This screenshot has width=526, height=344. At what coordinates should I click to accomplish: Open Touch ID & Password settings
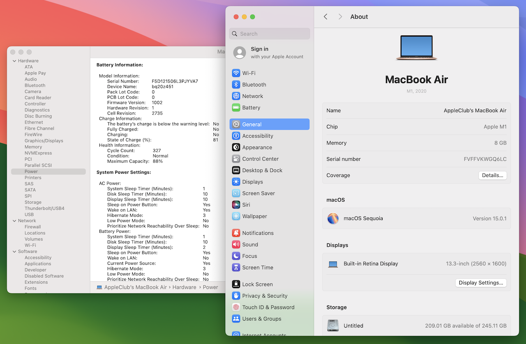coord(269,307)
